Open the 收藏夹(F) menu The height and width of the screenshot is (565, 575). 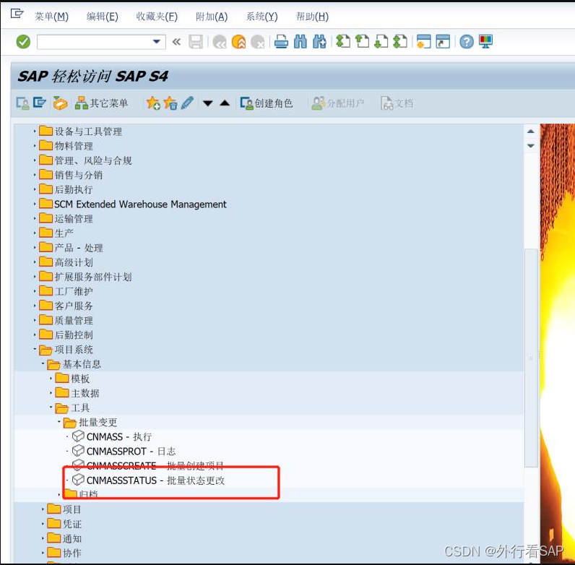(x=157, y=17)
